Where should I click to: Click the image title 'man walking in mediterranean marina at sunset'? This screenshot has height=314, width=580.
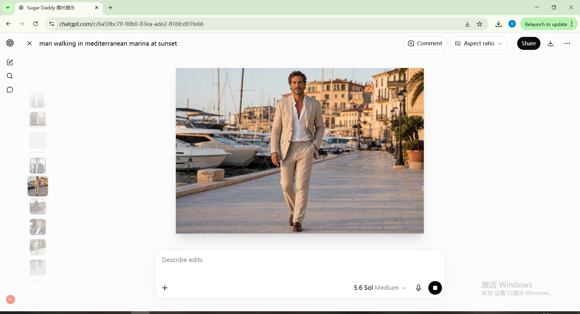(108, 43)
